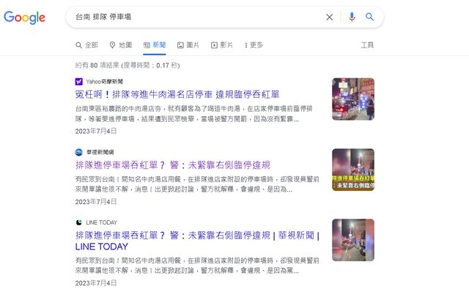Click the Yahoo article thumbnail image
Screen dimensions: 469x298
353,99
